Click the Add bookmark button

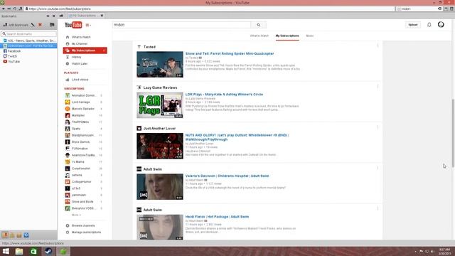[16, 25]
